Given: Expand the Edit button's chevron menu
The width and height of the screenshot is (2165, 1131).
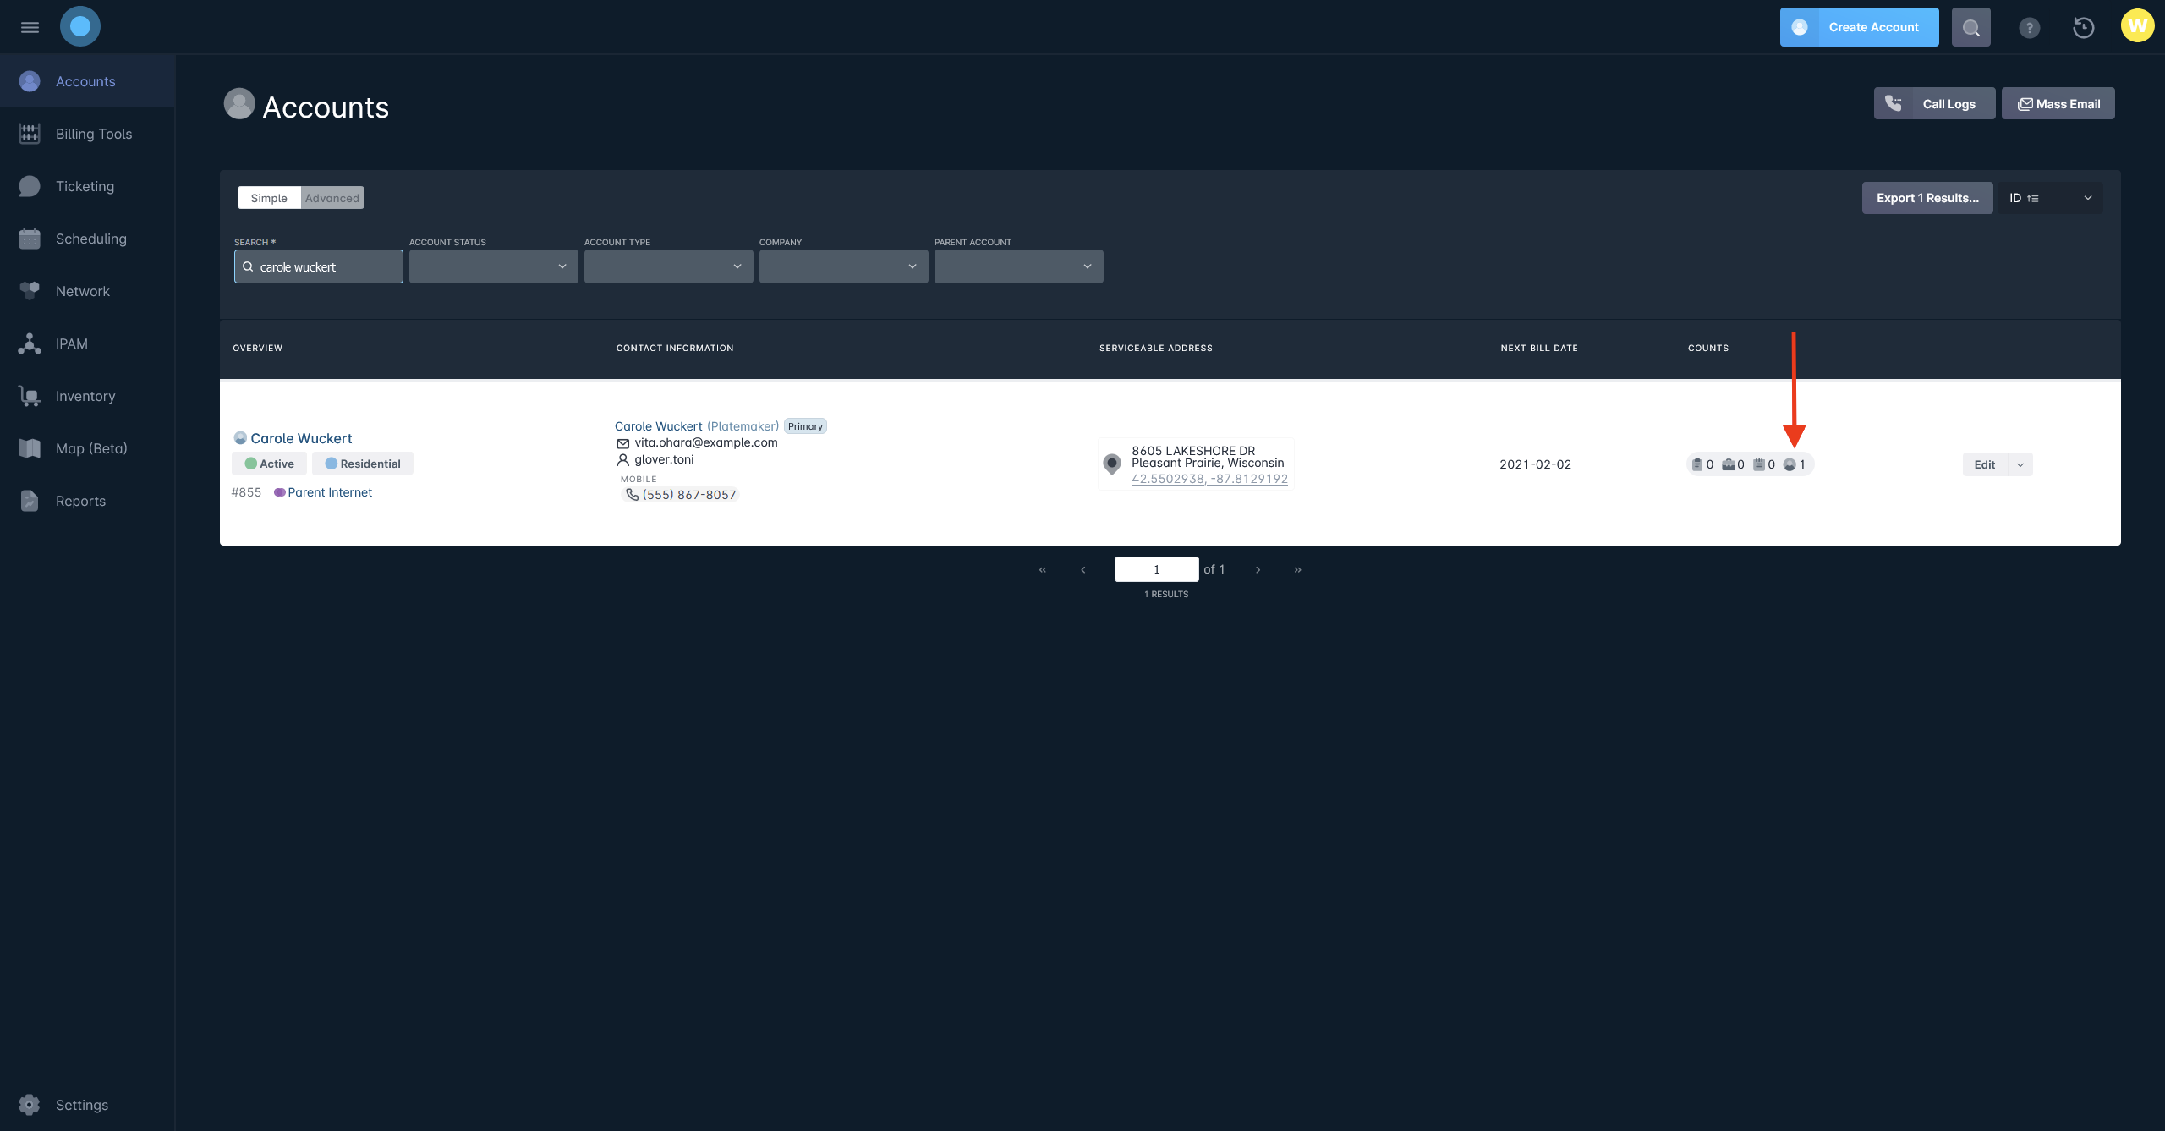Looking at the screenshot, I should click(2020, 464).
